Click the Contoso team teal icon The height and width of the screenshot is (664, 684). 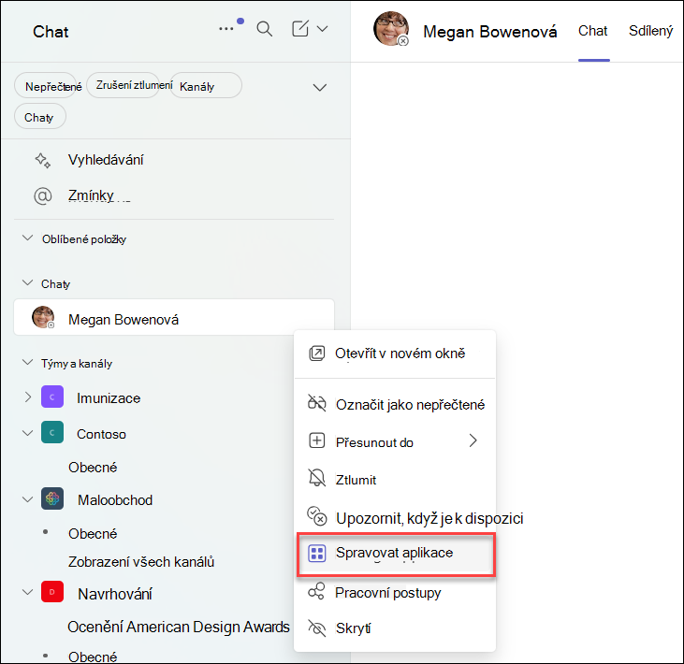(x=52, y=432)
